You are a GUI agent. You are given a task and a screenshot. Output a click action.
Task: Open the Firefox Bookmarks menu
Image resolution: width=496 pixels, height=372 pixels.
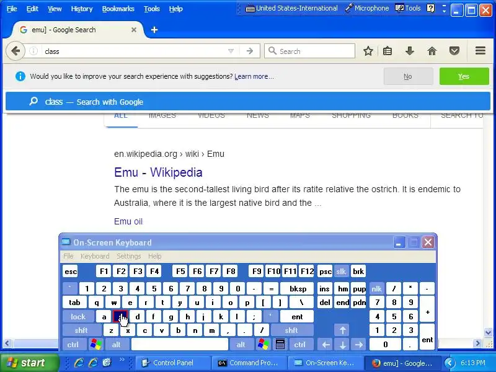click(118, 9)
